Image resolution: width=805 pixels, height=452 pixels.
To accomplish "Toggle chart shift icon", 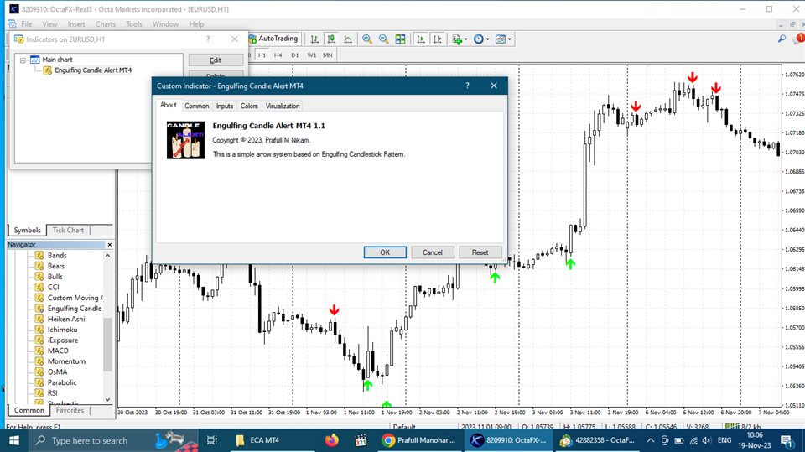I will pos(438,39).
